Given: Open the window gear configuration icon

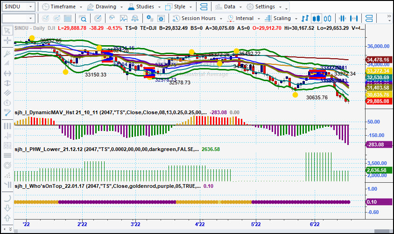Looking at the screenshot, I should click(x=161, y=18).
